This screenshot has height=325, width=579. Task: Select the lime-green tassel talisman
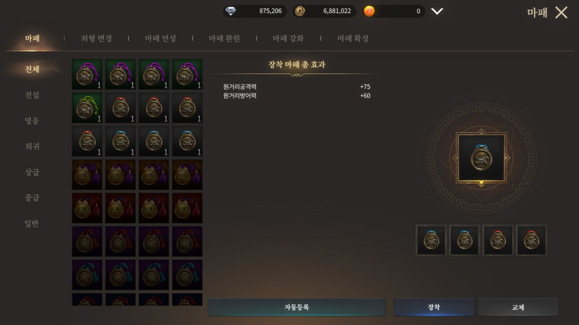[87, 108]
